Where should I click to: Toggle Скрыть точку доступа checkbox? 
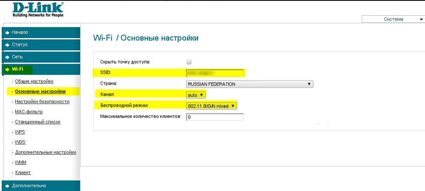(189, 62)
